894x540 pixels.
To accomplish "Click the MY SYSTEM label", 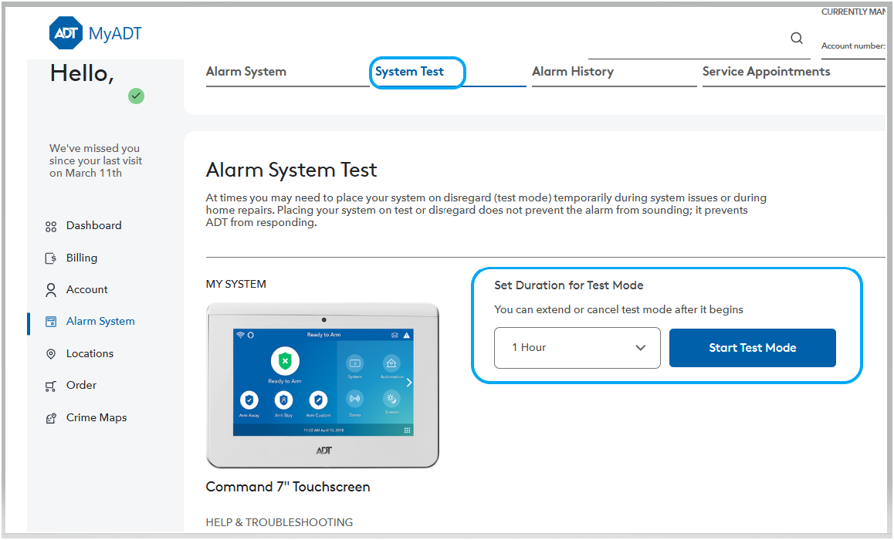I will click(x=235, y=284).
